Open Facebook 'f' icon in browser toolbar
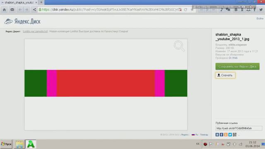The width and height of the screenshot is (265, 149). [x=255, y=10]
